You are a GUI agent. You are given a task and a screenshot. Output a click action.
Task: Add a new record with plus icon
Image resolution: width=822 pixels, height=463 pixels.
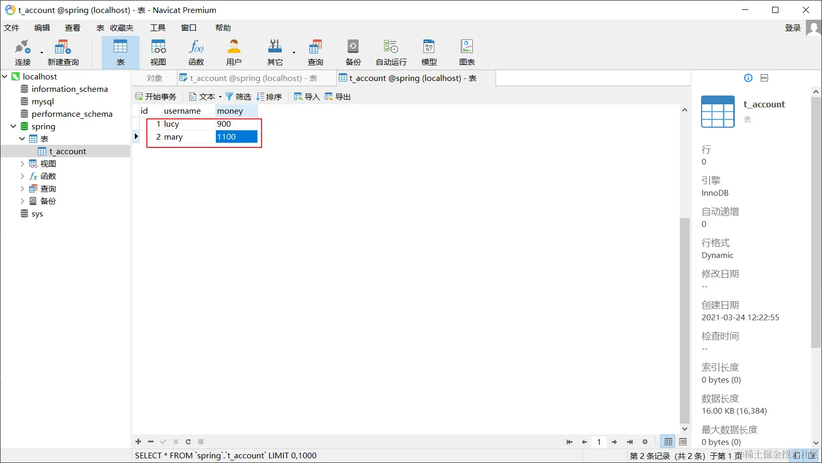(x=138, y=442)
